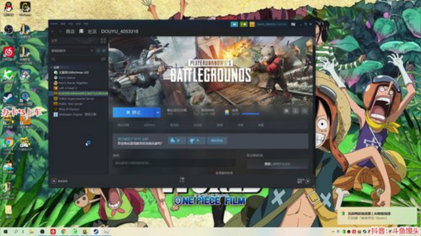Show hidden tray icons with the taskbar chevron

333,231
